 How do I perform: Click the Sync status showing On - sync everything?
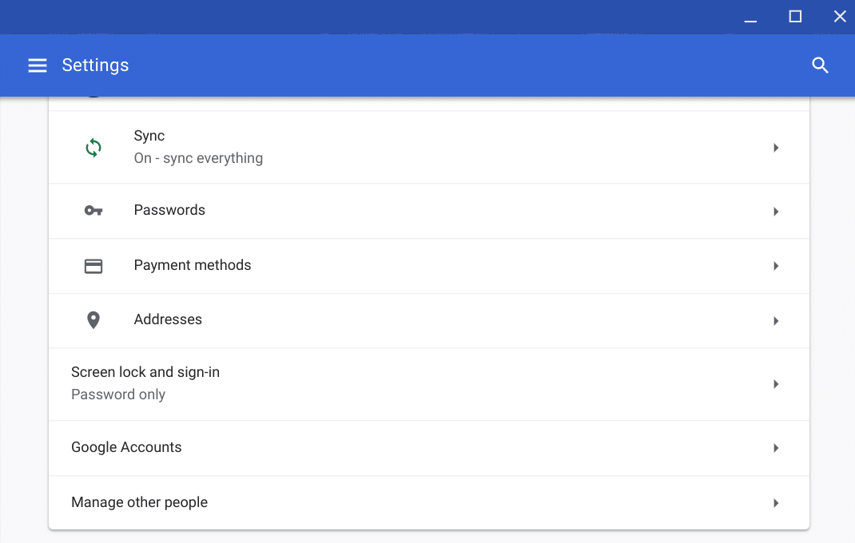pos(198,157)
